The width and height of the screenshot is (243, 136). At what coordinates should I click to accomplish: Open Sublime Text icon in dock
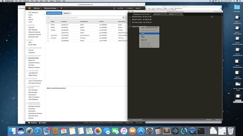point(167,131)
